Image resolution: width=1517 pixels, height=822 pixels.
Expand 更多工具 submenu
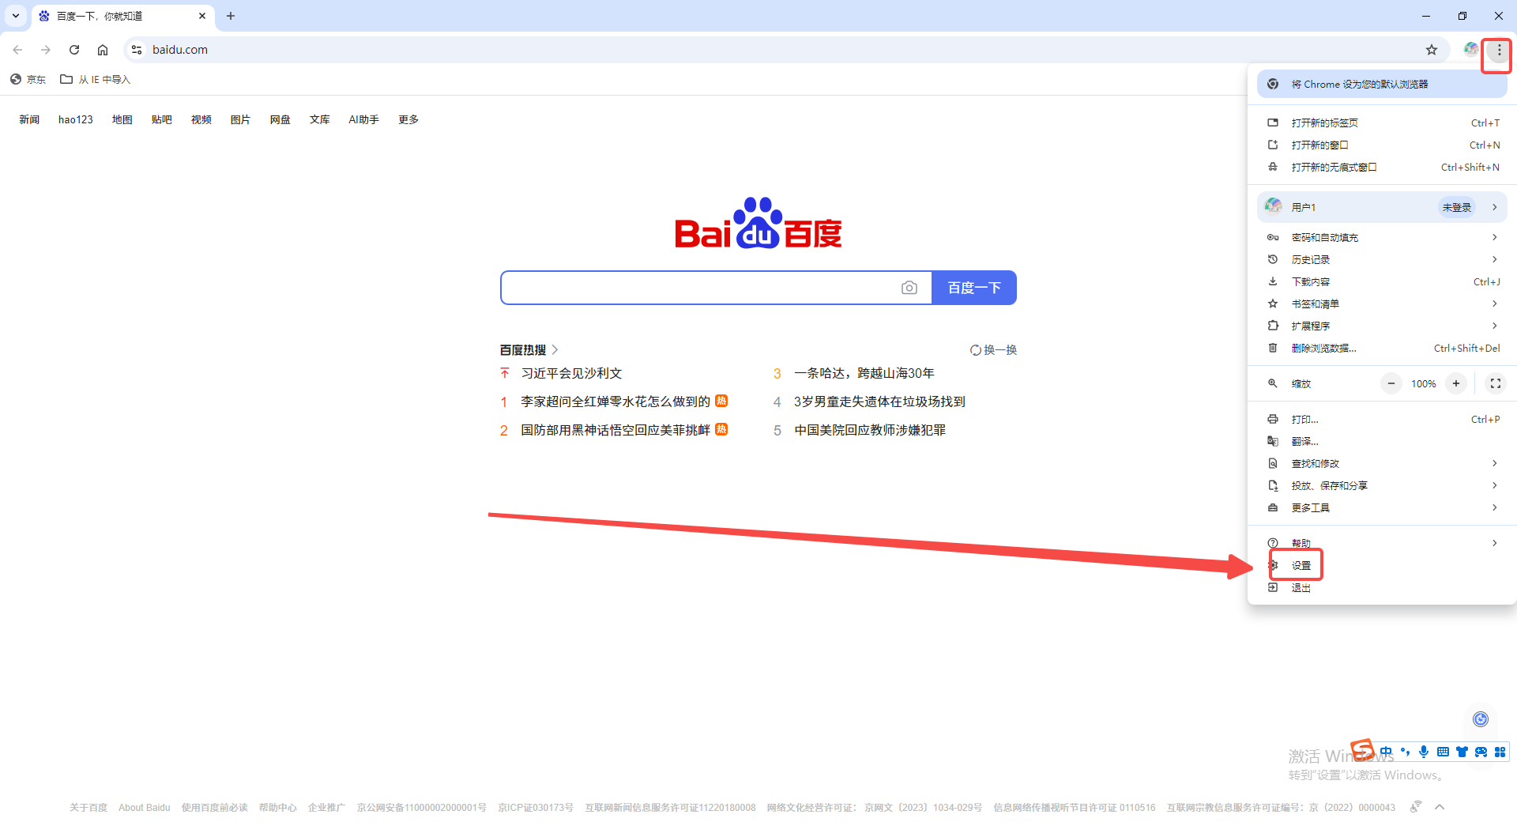tap(1382, 507)
